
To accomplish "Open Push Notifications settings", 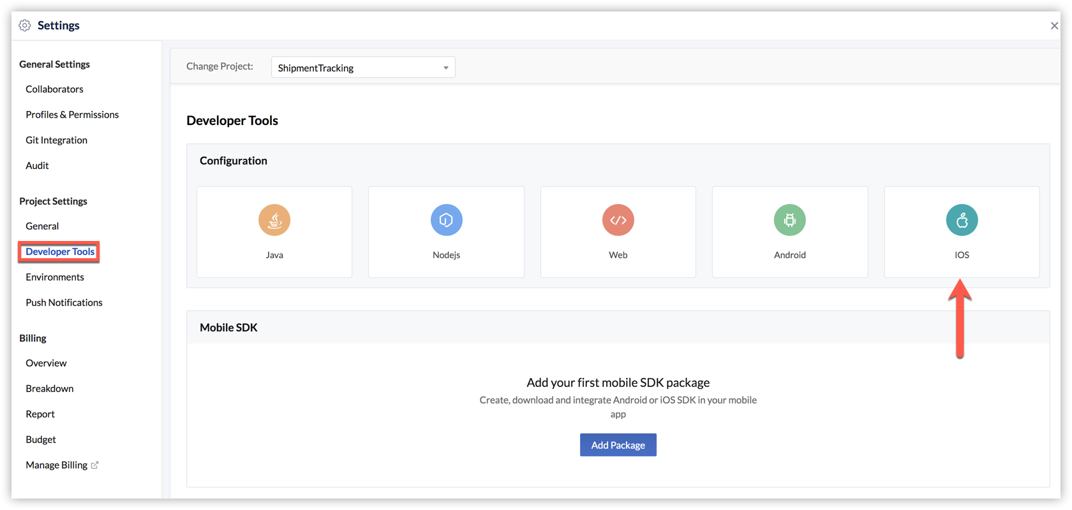I will [64, 303].
